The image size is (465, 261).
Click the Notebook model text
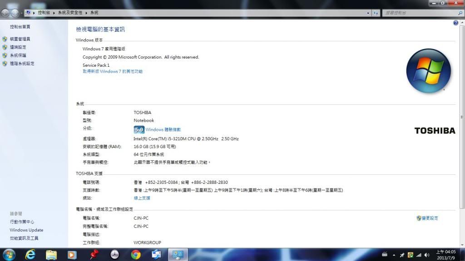point(144,120)
